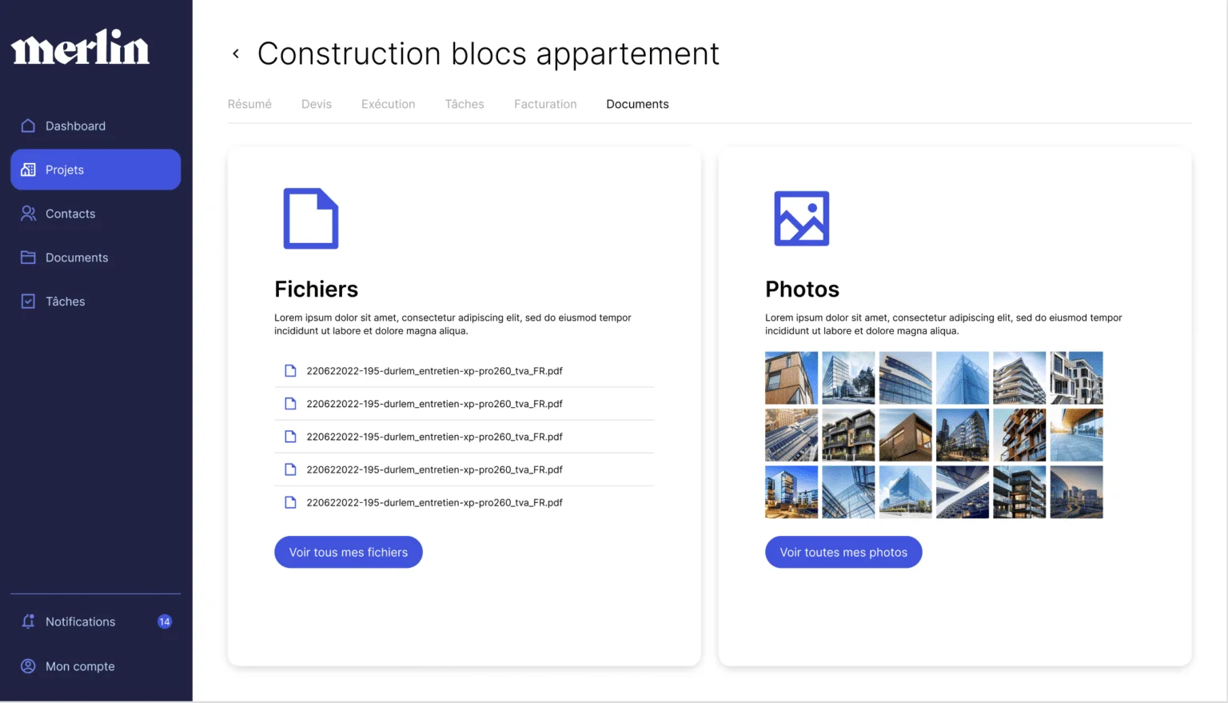
Task: Open the middle pdf file name of the five
Action: pos(434,437)
